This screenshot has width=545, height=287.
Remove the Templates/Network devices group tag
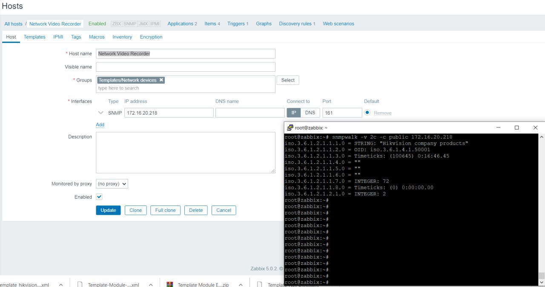point(161,80)
